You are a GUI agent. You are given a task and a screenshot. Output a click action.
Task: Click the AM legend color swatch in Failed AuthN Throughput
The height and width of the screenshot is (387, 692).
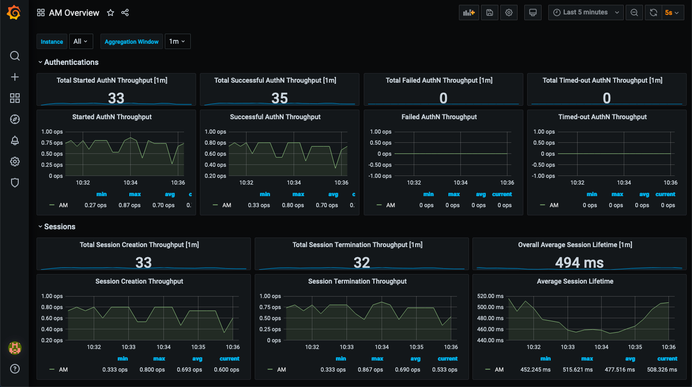[380, 205]
